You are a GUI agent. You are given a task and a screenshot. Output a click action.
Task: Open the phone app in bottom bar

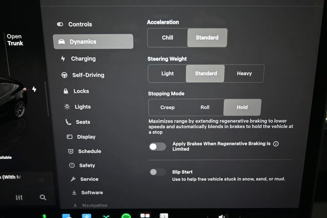pos(44,216)
